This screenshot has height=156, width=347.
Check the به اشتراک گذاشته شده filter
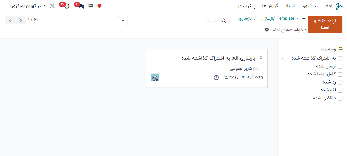pos(340,59)
